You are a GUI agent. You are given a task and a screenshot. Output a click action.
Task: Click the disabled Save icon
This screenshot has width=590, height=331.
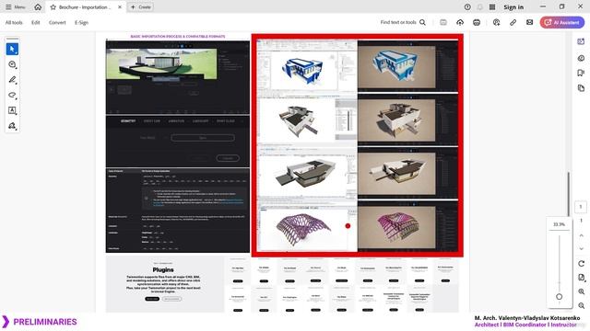pos(443,22)
